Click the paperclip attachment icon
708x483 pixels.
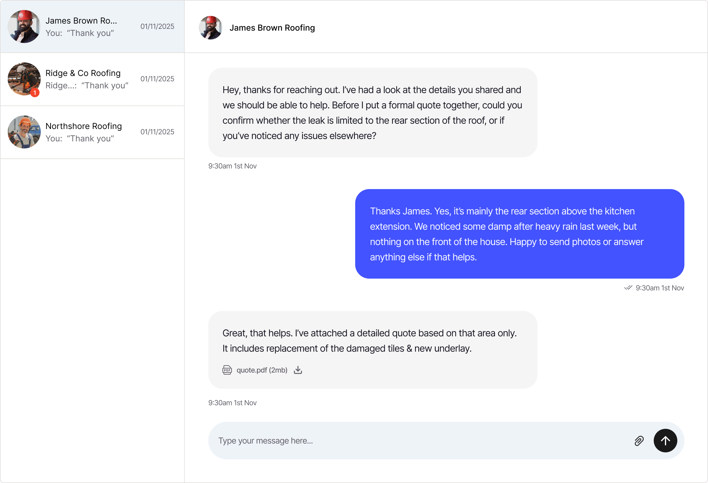pyautogui.click(x=639, y=441)
